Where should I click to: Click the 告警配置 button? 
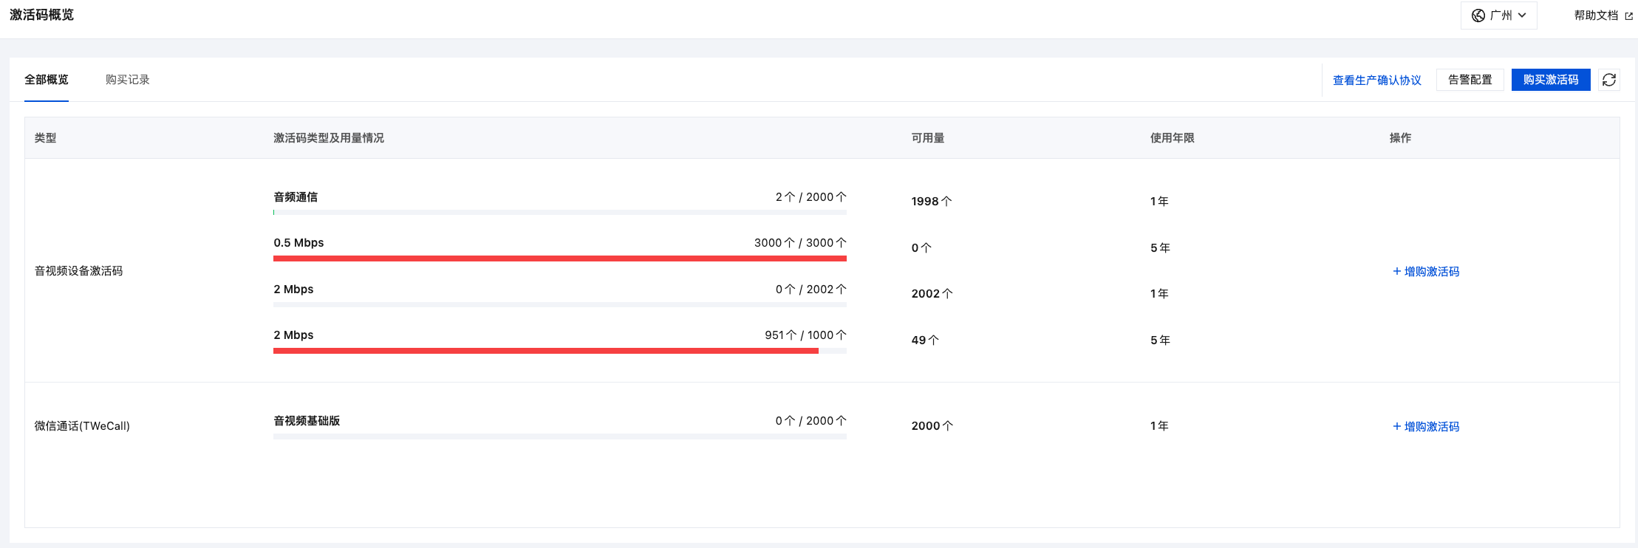click(1470, 80)
